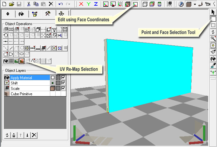Select the magic wand selection tool
217x147 pixels.
pyautogui.click(x=214, y=39)
